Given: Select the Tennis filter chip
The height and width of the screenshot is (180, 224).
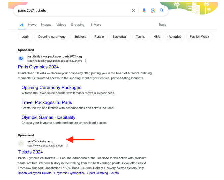Looking at the screenshot, I should (x=140, y=37).
